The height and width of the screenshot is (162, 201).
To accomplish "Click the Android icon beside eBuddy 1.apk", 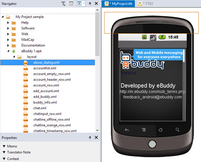I will point(14,51).
